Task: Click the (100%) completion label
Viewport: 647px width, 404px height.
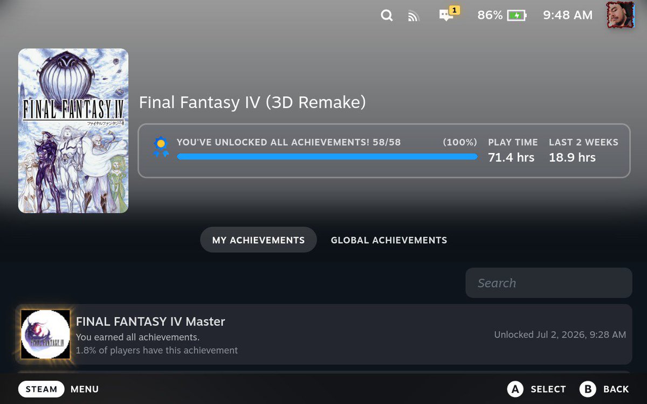Action: coord(460,142)
